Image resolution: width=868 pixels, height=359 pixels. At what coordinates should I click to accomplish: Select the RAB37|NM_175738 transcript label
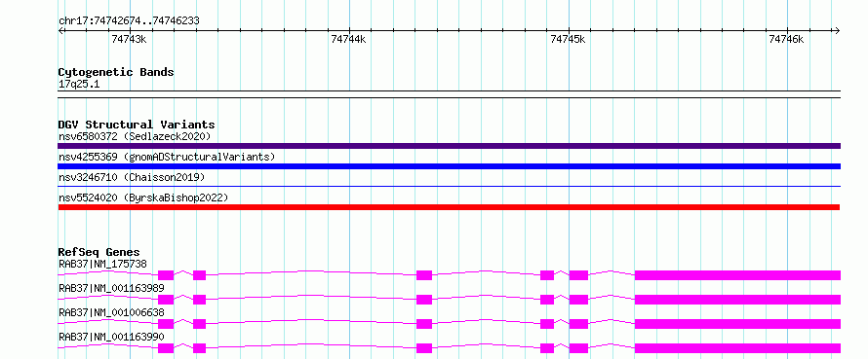[x=103, y=264]
